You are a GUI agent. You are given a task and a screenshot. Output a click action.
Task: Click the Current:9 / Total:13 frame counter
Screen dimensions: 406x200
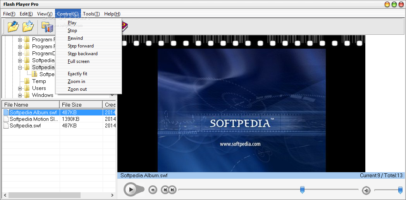pos(381,176)
